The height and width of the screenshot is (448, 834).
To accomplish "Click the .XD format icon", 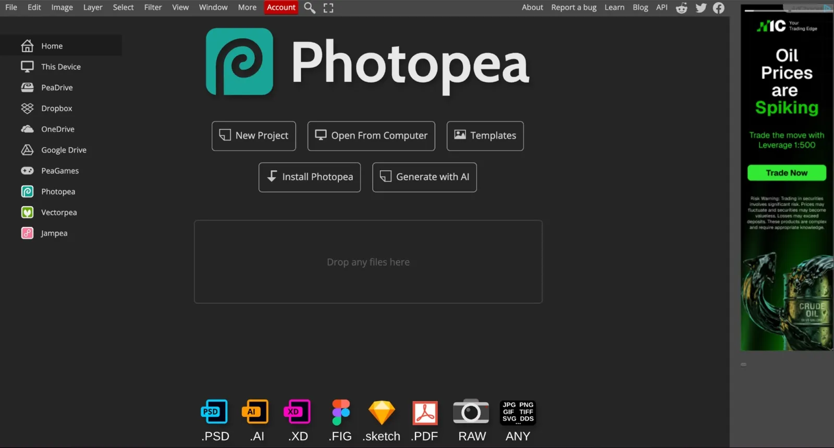I will coord(297,412).
